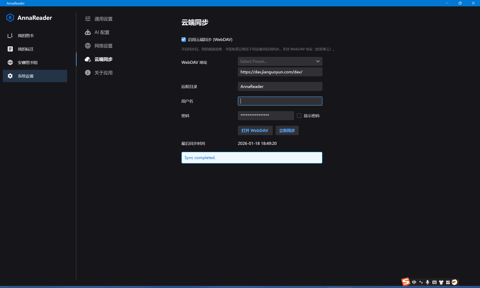
Task: Select 系统设置 gear icon in sidebar
Action: coord(10,76)
